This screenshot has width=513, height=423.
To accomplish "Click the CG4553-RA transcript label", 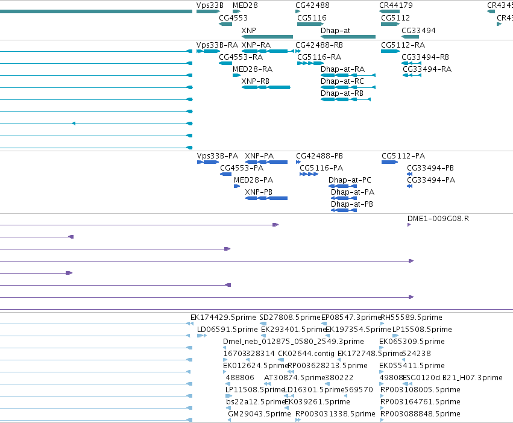I will [x=241, y=57].
